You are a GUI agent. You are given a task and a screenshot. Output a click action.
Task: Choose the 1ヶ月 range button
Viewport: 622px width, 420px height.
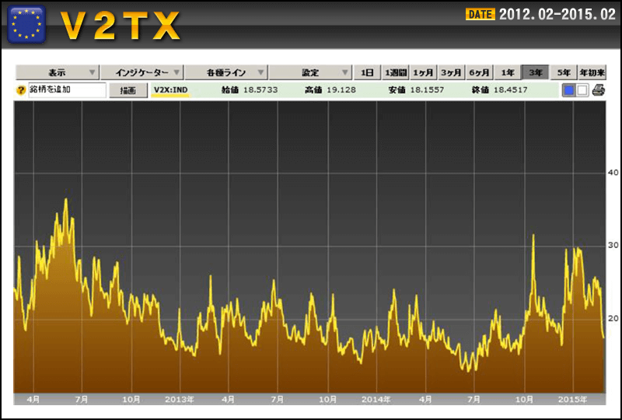click(423, 72)
